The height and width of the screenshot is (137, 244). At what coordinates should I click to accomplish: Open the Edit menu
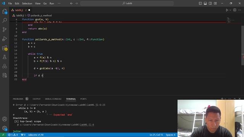tap(17, 3)
